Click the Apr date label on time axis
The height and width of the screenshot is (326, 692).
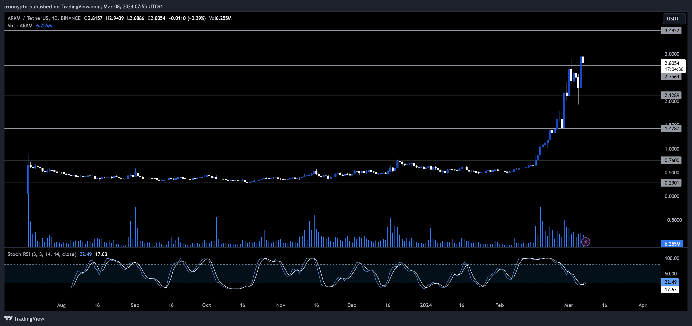click(643, 305)
